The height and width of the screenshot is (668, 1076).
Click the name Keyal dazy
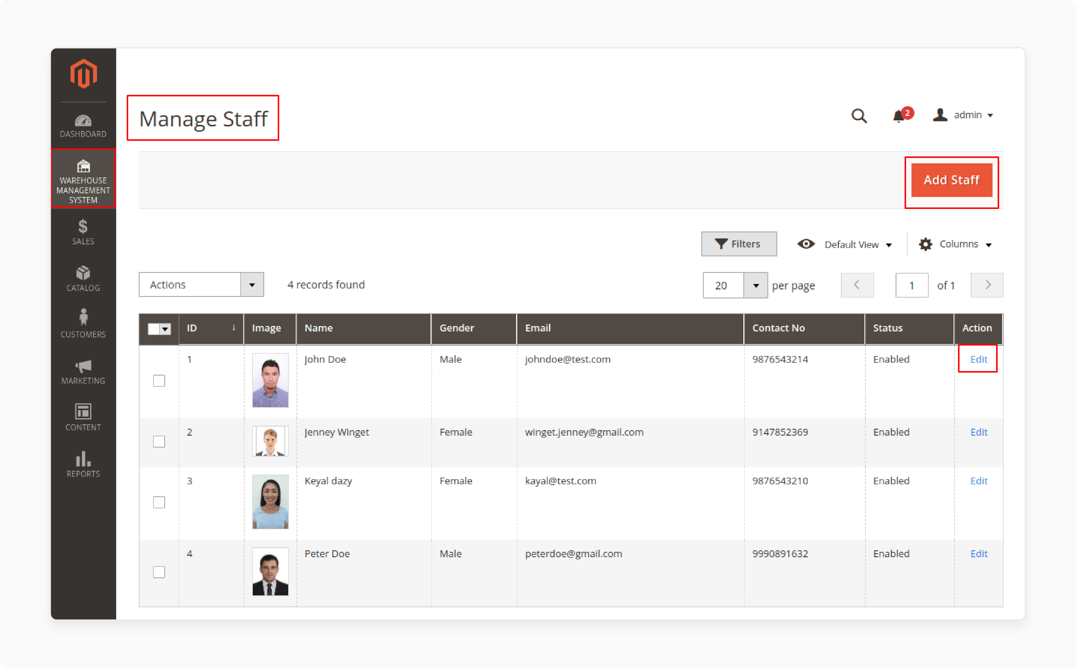(x=328, y=481)
